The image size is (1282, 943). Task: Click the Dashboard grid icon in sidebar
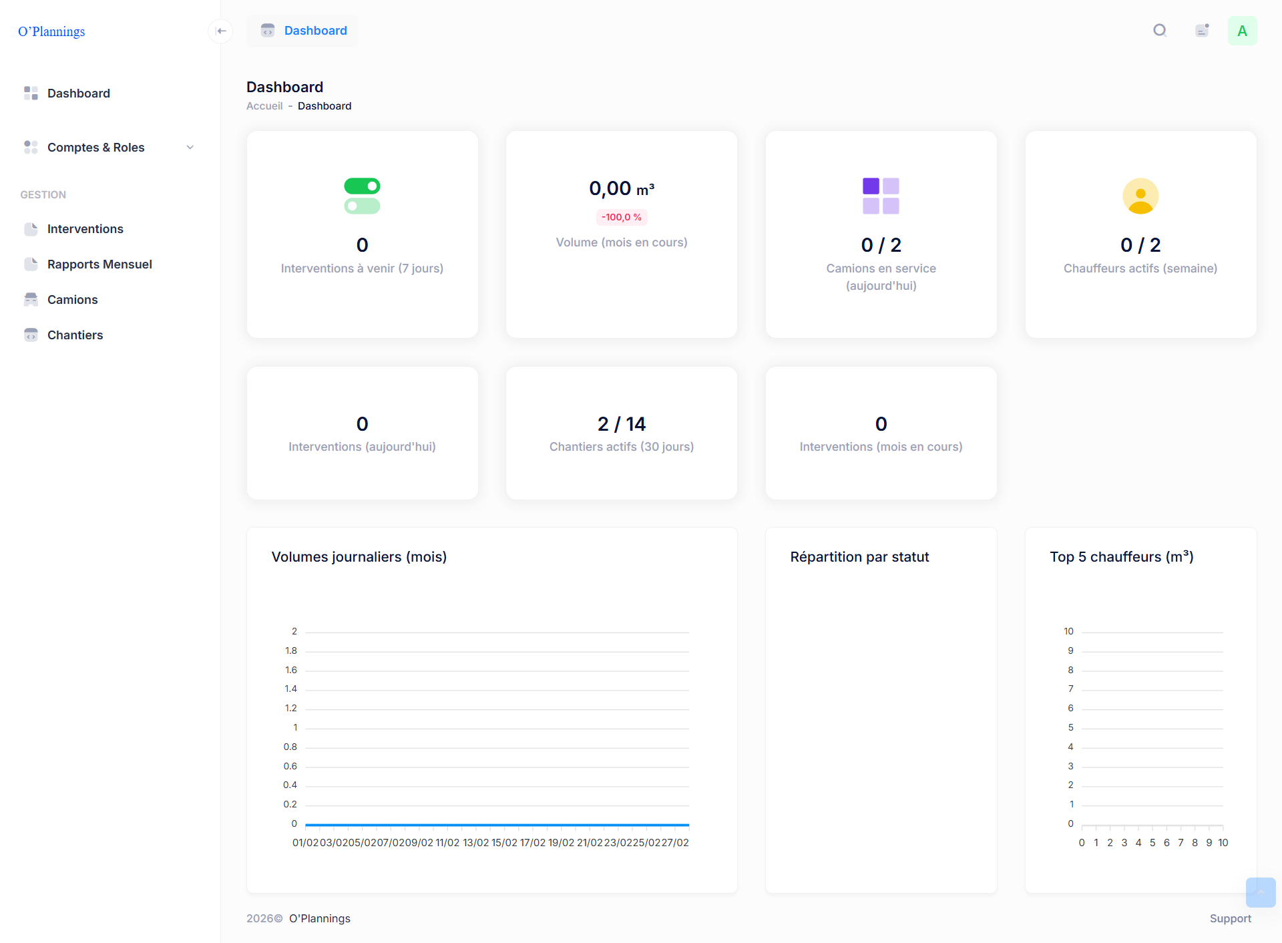click(31, 93)
